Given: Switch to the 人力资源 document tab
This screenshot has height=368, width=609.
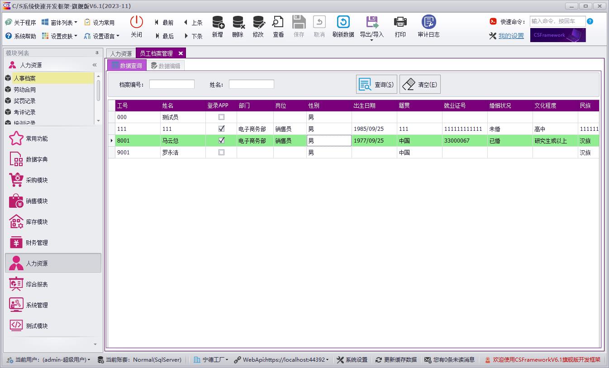Looking at the screenshot, I should pyautogui.click(x=121, y=53).
